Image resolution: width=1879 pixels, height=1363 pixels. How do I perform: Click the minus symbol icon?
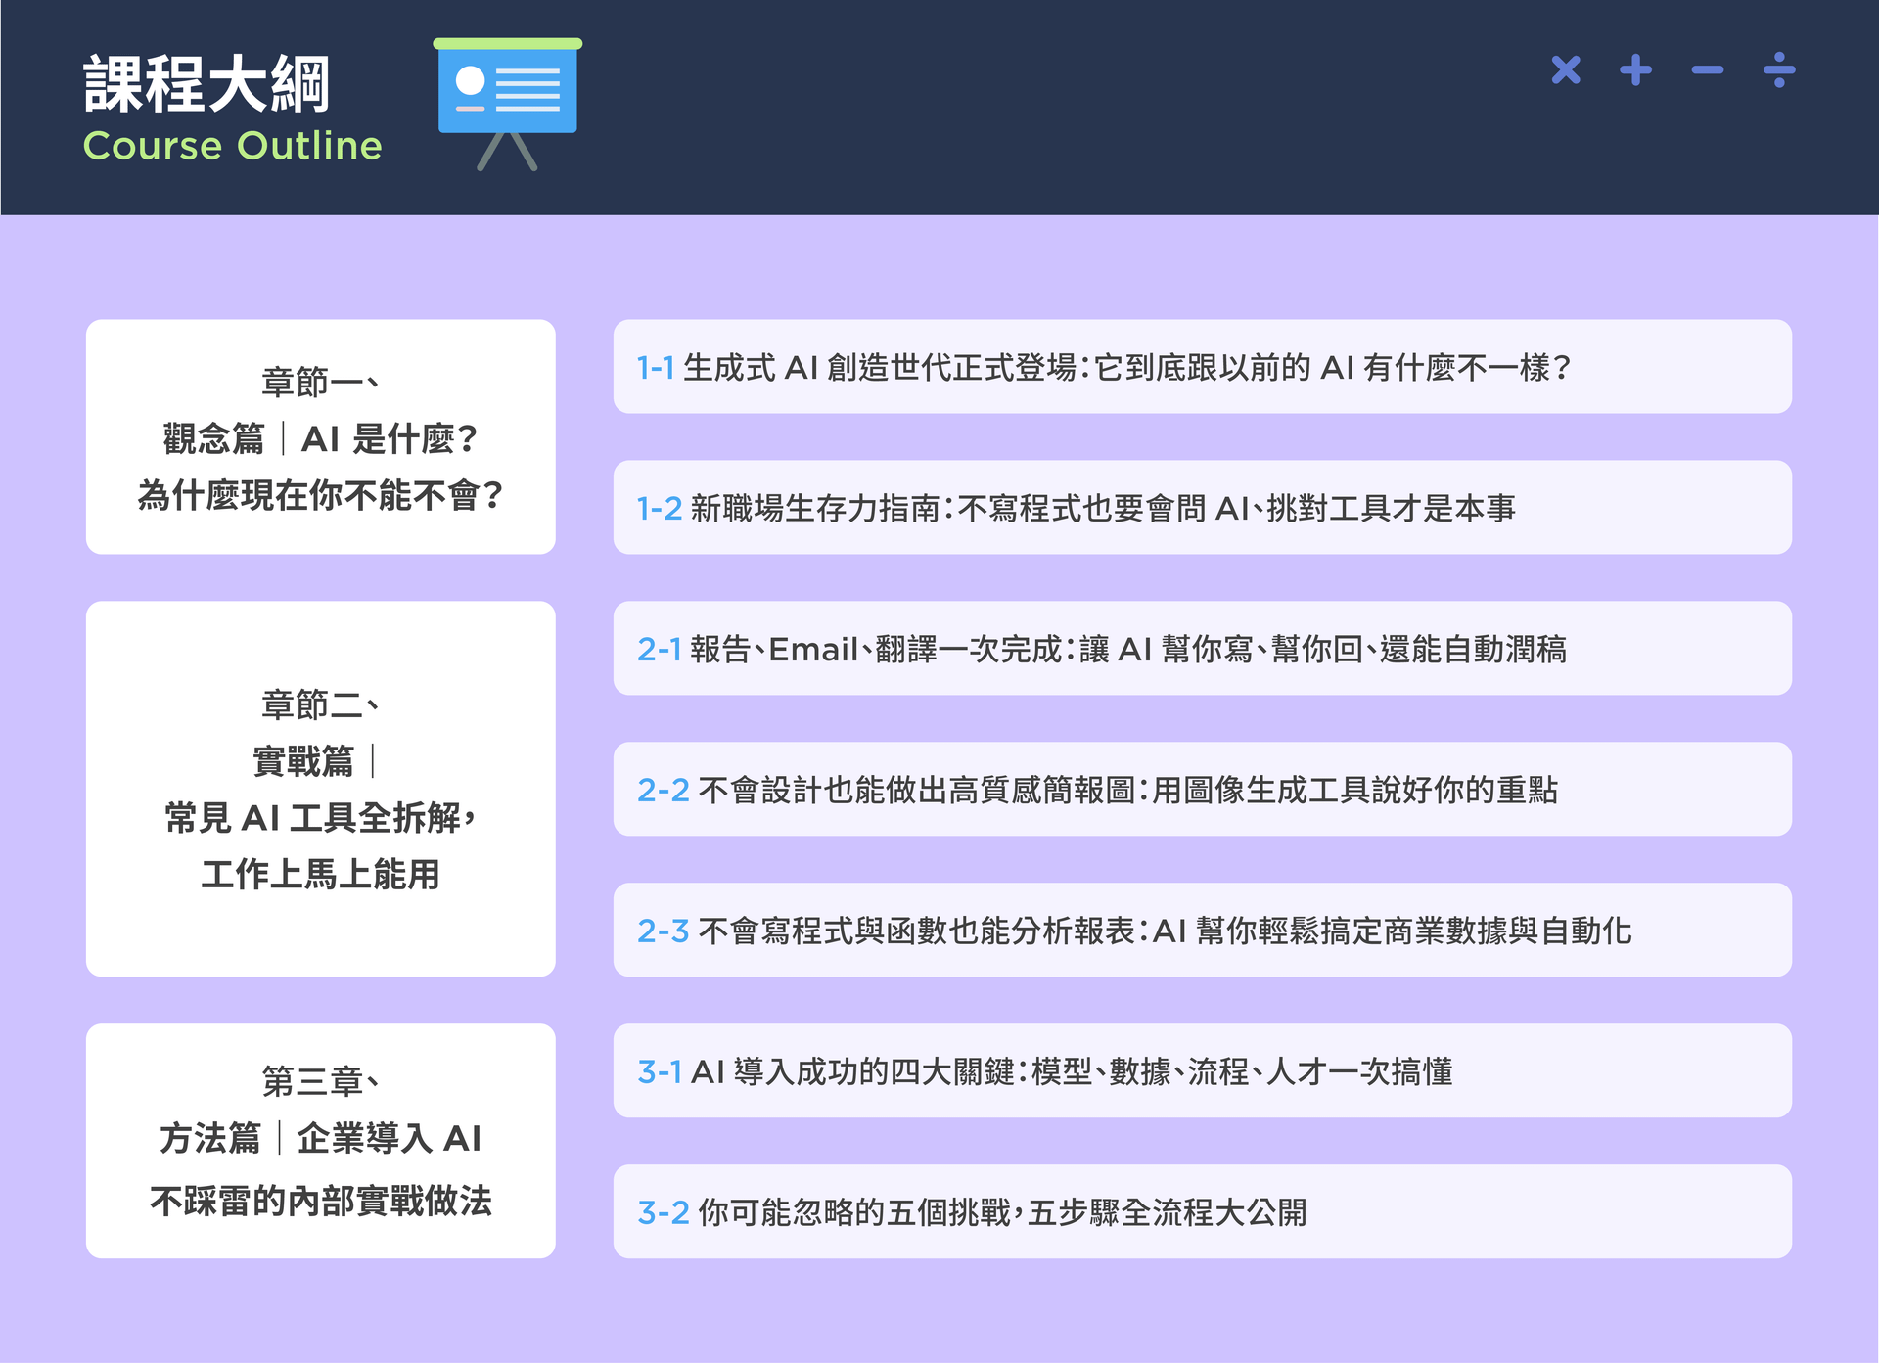(x=1707, y=70)
